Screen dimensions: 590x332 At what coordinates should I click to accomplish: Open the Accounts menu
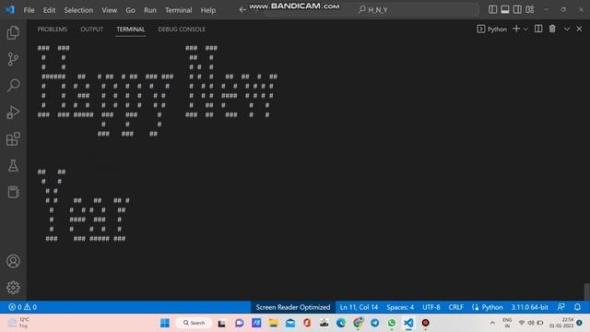tap(13, 261)
